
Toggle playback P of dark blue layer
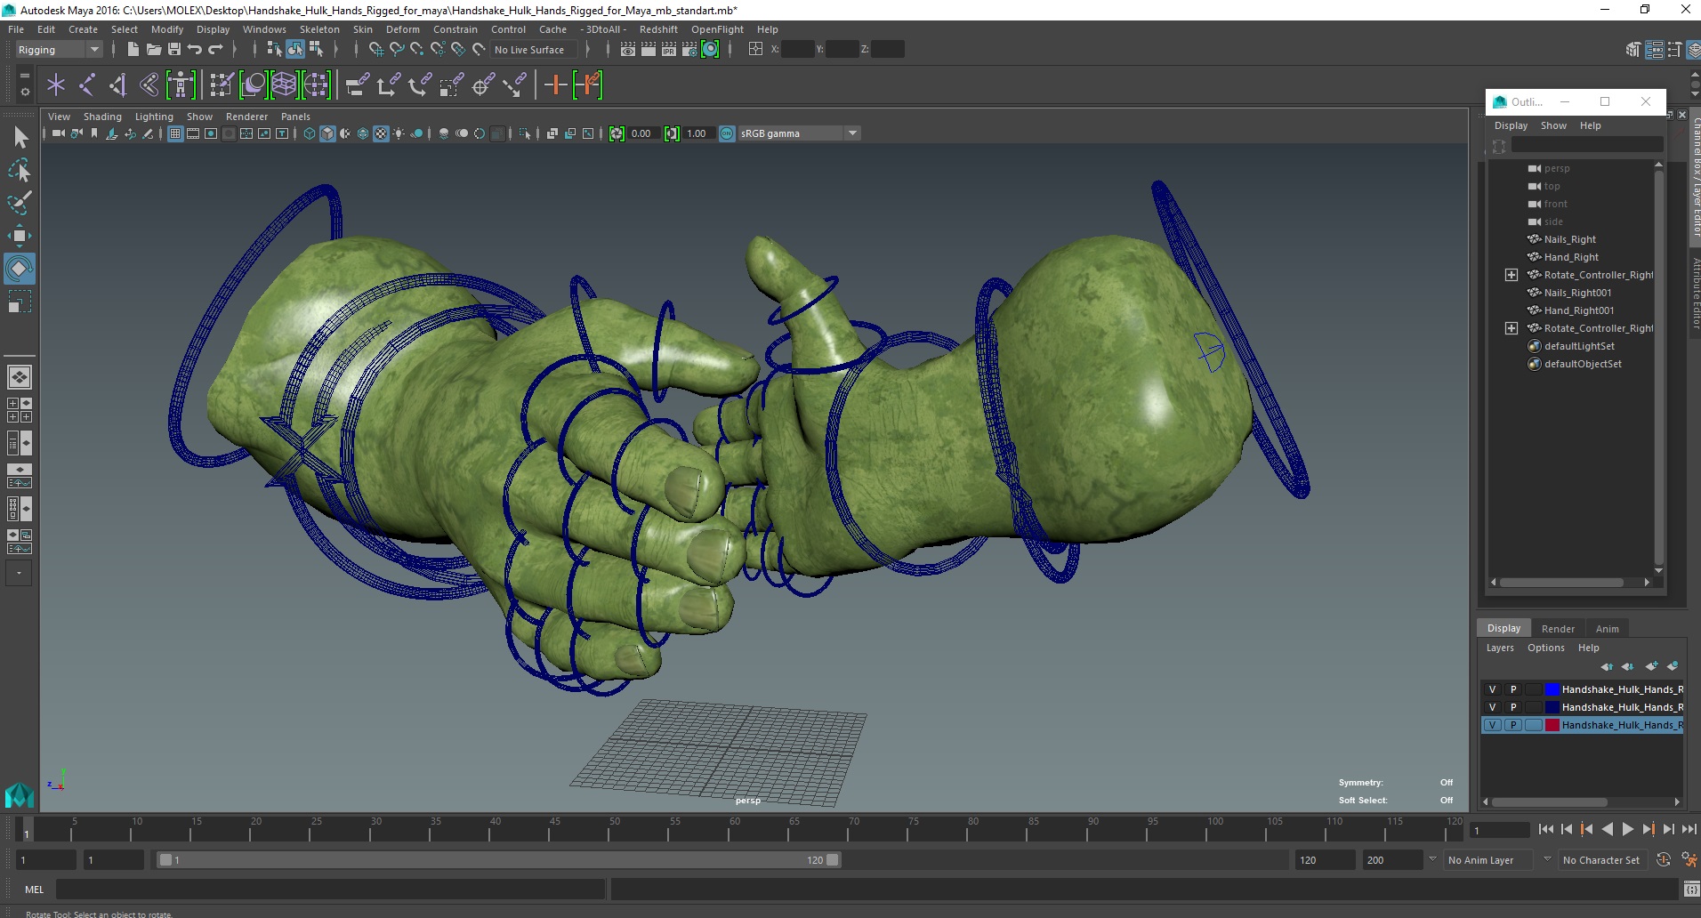[1513, 707]
